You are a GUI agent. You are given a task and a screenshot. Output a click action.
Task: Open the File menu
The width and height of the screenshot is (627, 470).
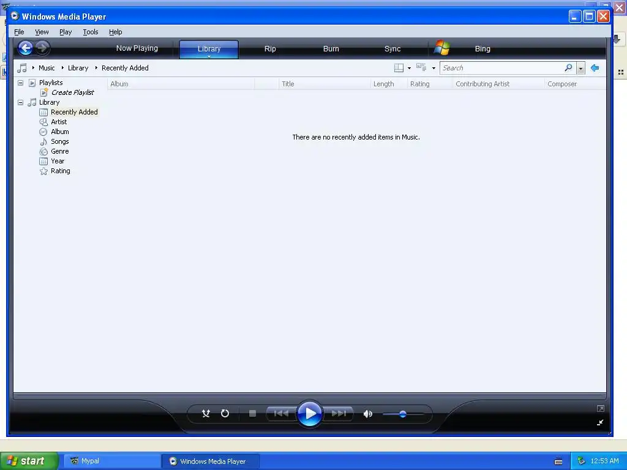19,32
